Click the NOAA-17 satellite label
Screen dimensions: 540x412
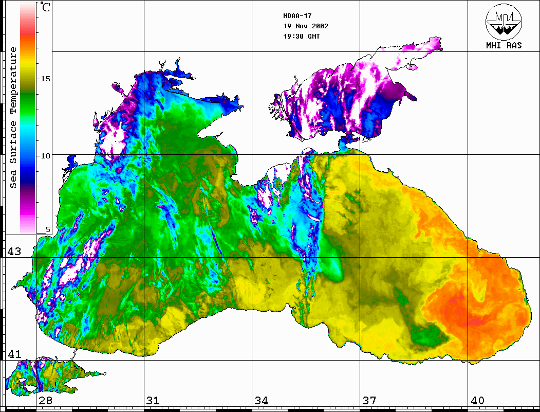(297, 16)
